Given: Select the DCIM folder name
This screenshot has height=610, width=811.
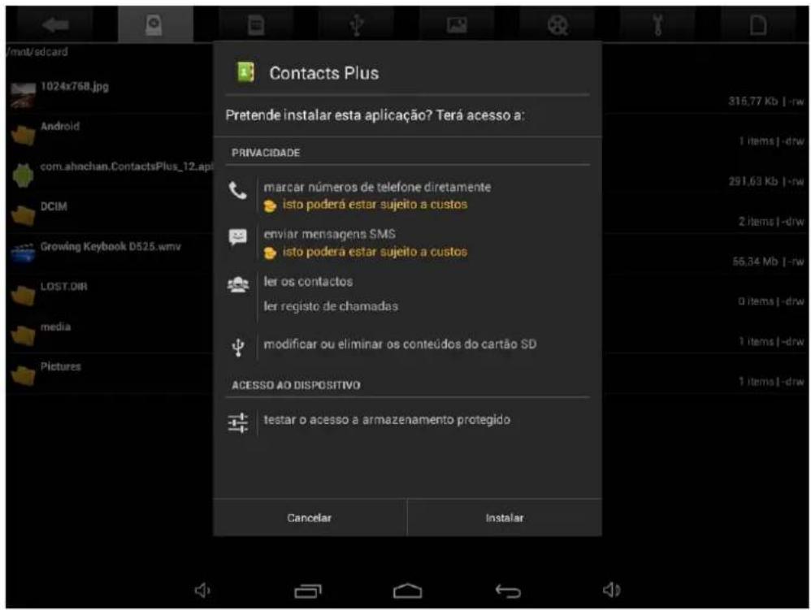Looking at the screenshot, I should [54, 206].
